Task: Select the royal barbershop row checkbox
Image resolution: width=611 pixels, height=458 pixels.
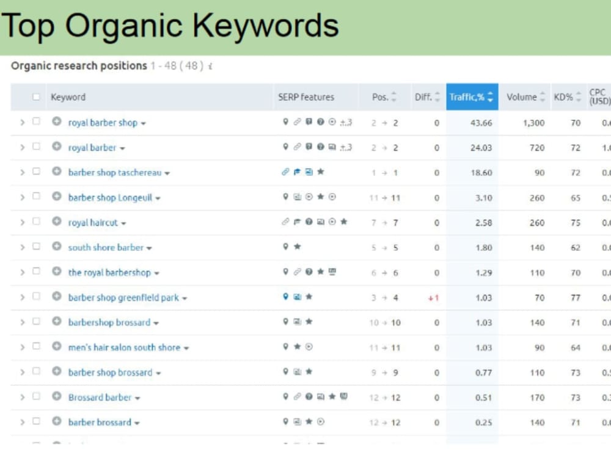Action: (36, 271)
